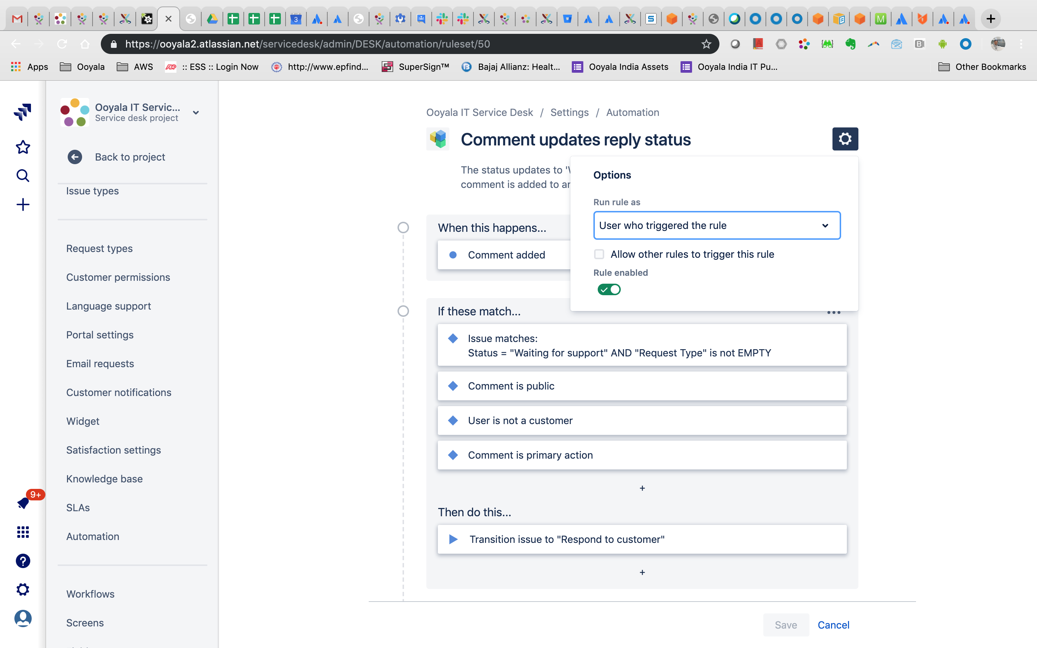This screenshot has height=648, width=1037.
Task: Open the Gmail browser tab
Action: coord(17,19)
